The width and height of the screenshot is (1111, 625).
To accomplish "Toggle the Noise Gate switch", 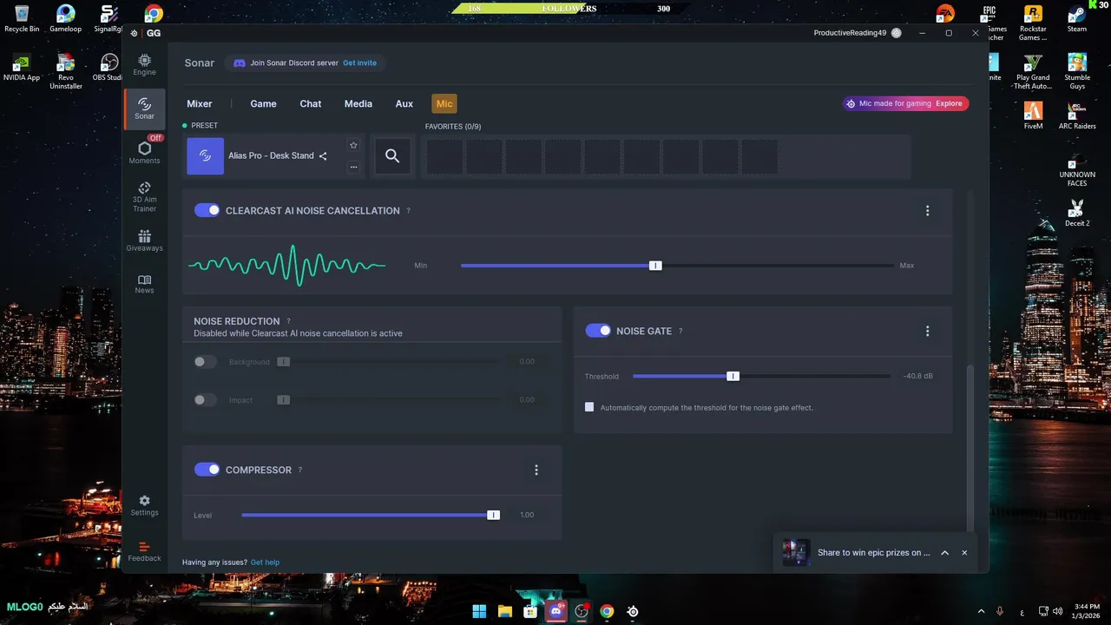I will tap(598, 331).
